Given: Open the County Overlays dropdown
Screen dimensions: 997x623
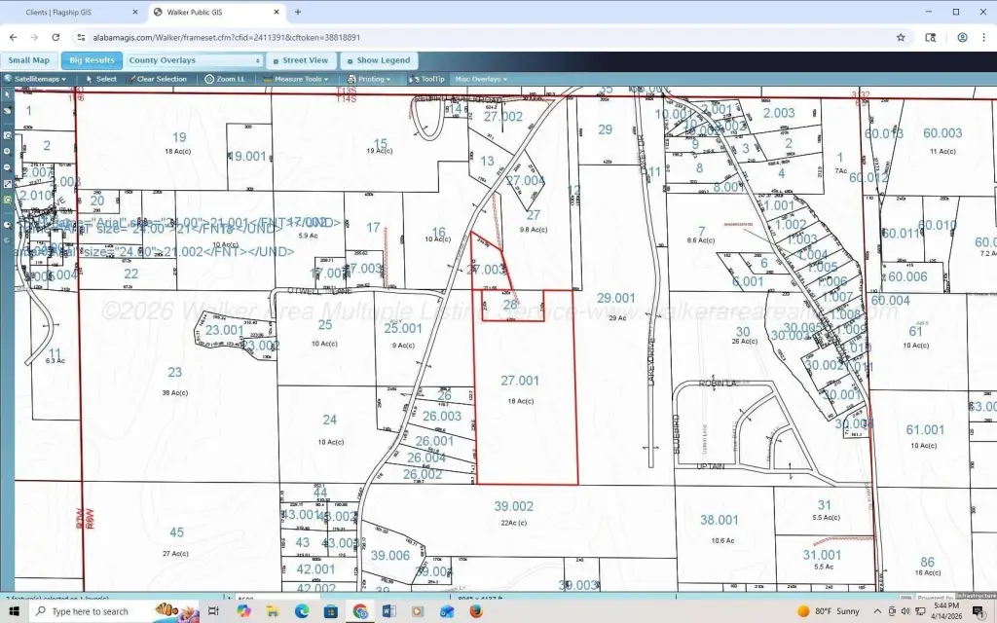Looking at the screenshot, I should [x=195, y=60].
